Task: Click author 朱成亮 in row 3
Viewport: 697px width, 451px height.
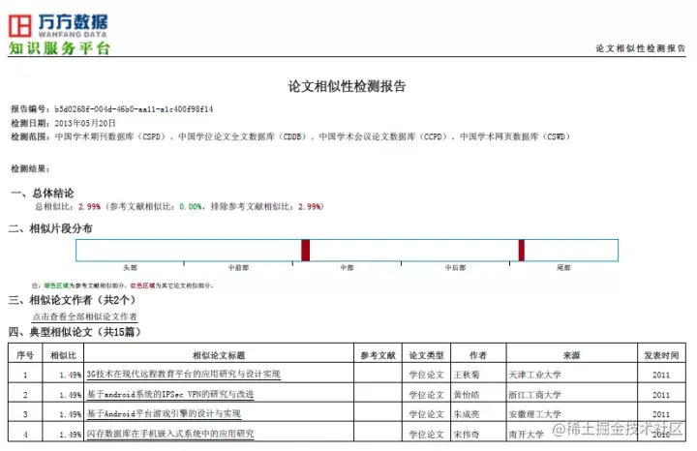Action: pos(467,414)
